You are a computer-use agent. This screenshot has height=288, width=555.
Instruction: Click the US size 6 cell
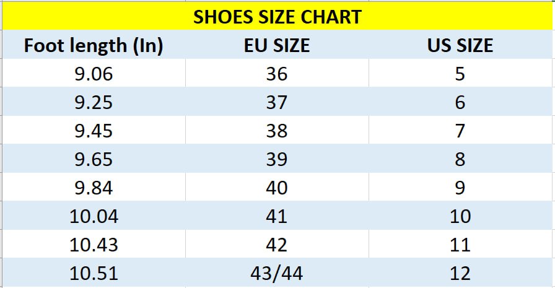460,102
